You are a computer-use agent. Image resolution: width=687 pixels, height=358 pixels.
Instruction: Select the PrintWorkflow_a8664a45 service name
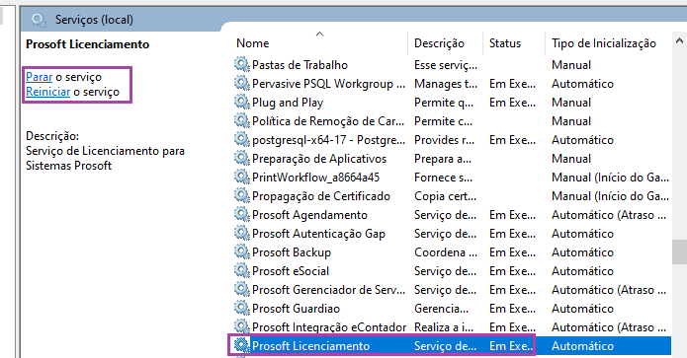315,178
